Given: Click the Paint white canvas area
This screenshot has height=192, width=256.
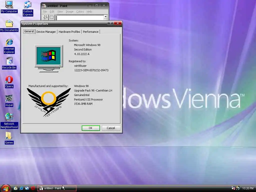Looking at the screenshot, I should [80, 17].
